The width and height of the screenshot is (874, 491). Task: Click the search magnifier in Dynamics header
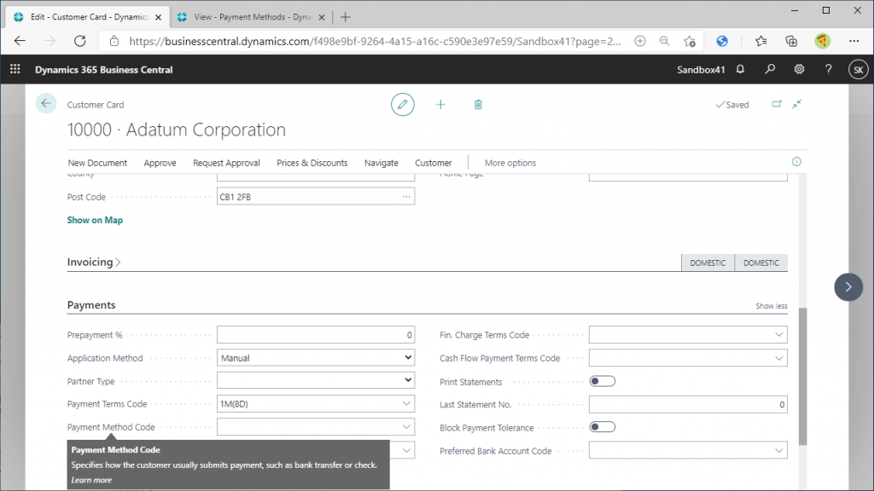770,69
